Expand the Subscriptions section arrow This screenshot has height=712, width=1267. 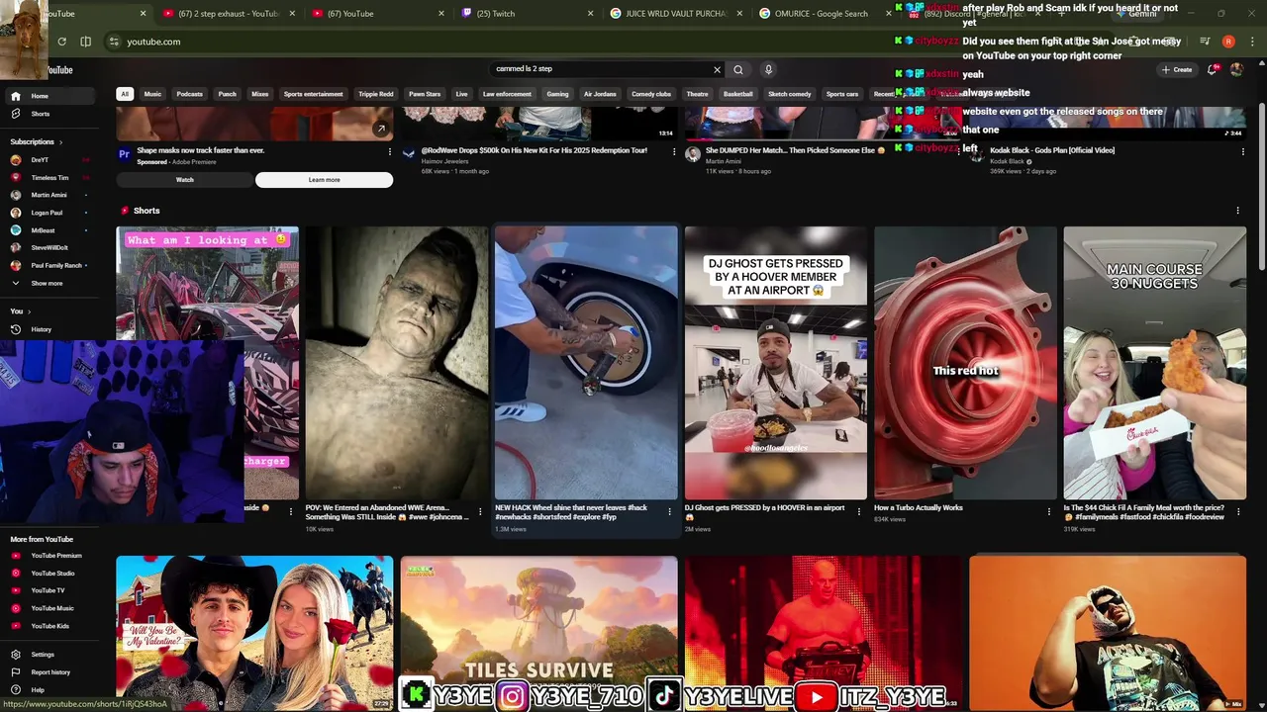click(60, 142)
